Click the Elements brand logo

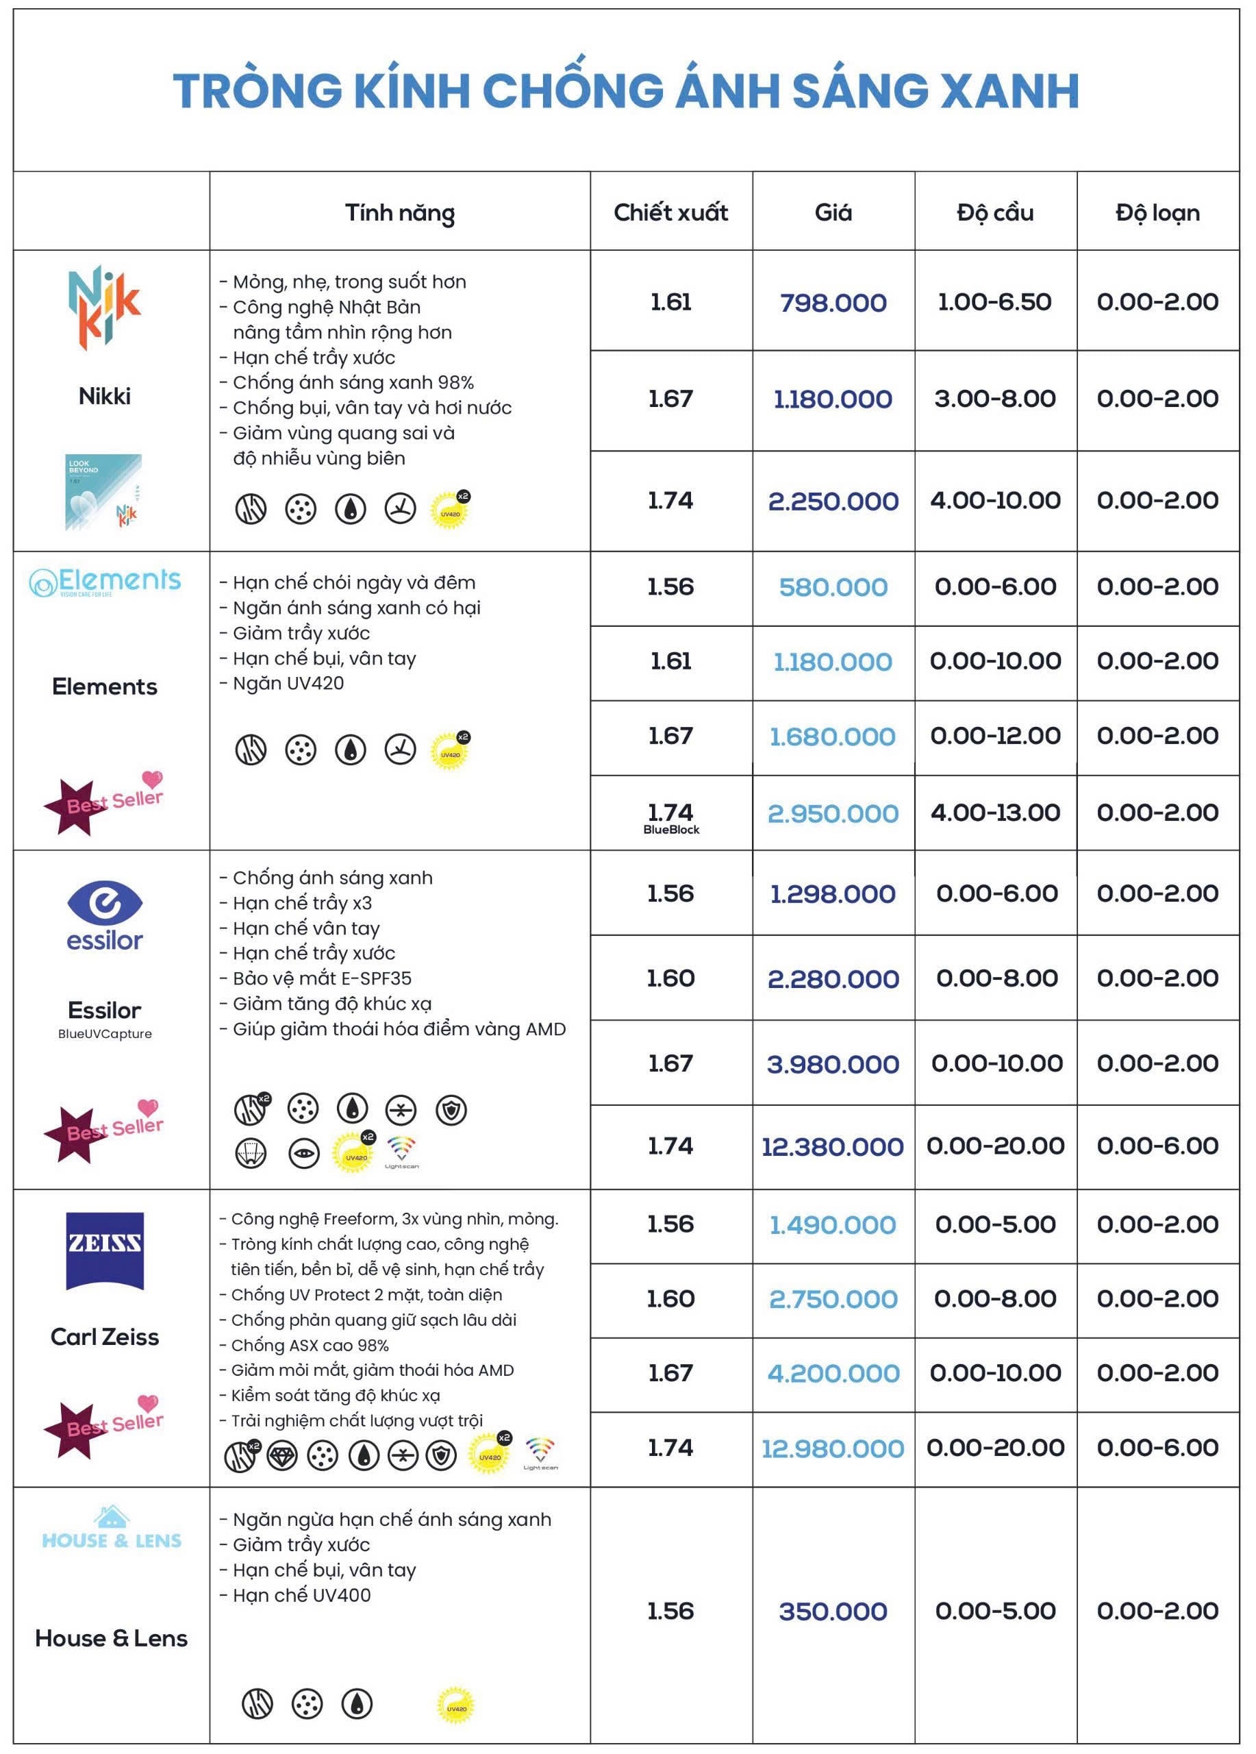tap(104, 582)
